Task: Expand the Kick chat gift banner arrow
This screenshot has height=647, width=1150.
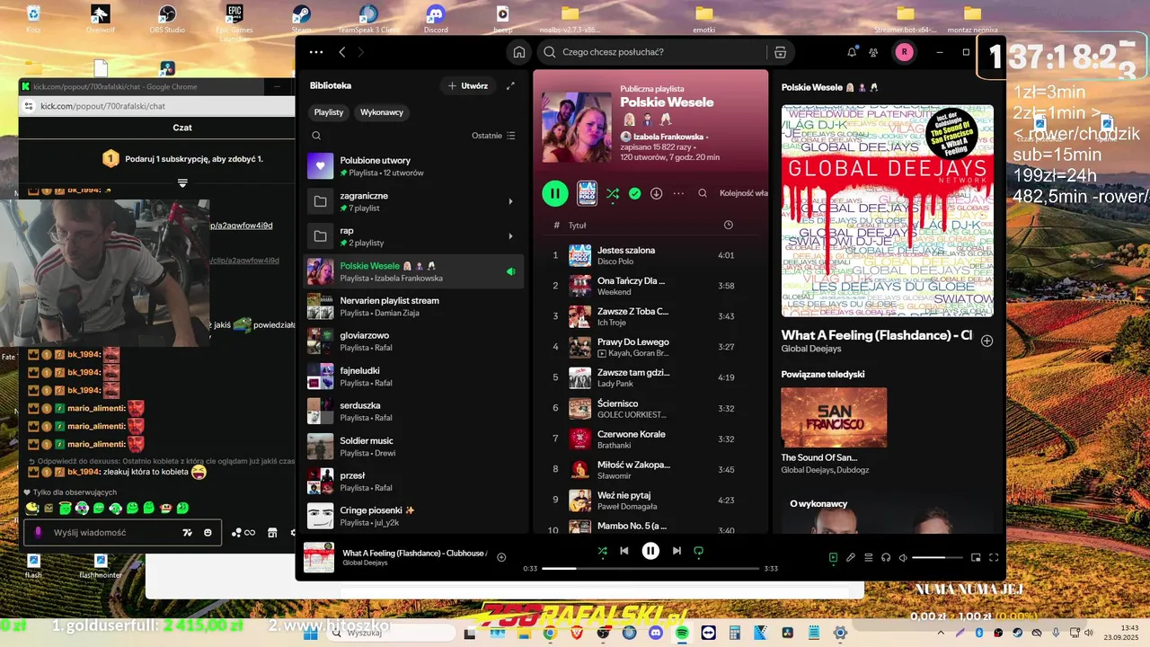Action: point(182,183)
